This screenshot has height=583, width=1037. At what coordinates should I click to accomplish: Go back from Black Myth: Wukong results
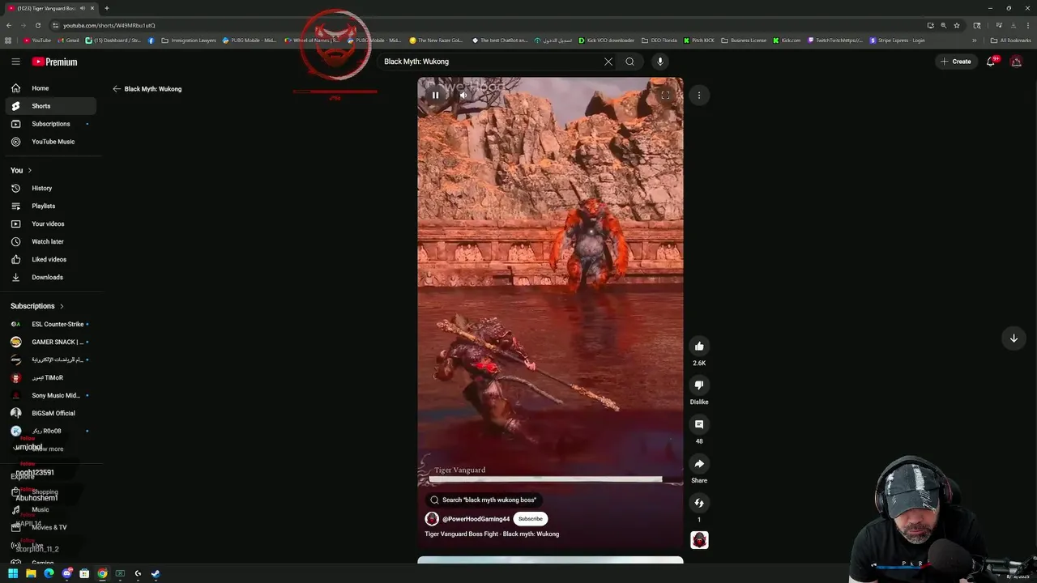[x=117, y=89]
